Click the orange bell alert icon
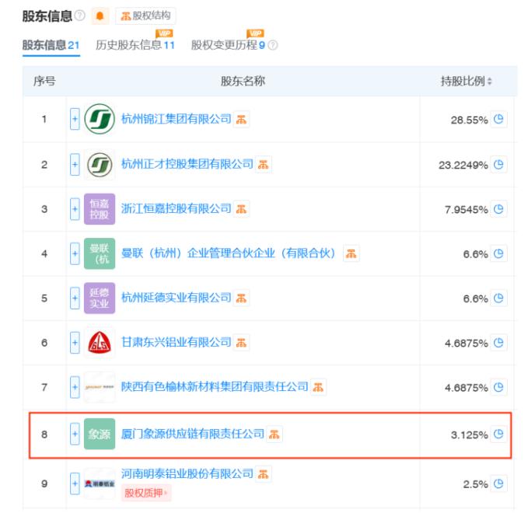This screenshot has height=513, width=528. coord(100,16)
